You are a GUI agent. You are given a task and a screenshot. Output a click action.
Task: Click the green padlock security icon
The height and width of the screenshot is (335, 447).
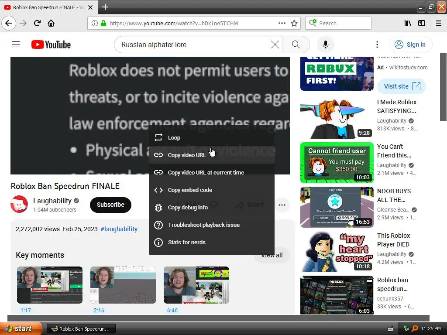[103, 23]
